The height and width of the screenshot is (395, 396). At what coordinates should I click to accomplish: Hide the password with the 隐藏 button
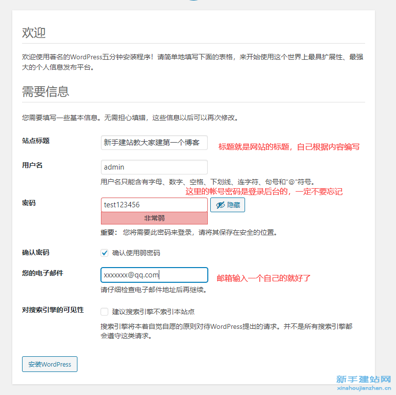point(227,205)
